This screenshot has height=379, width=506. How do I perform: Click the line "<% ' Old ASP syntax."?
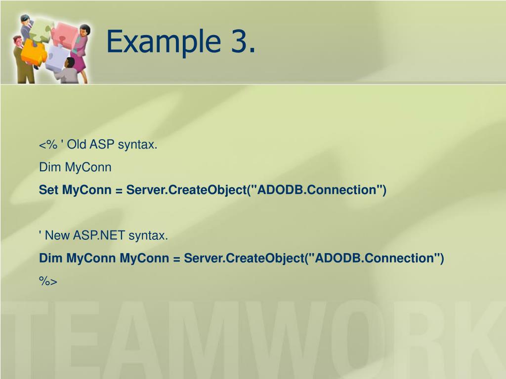tap(98, 145)
